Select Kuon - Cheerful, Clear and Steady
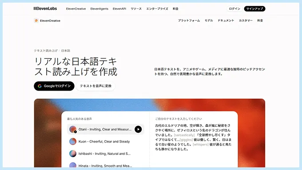 tap(106, 142)
